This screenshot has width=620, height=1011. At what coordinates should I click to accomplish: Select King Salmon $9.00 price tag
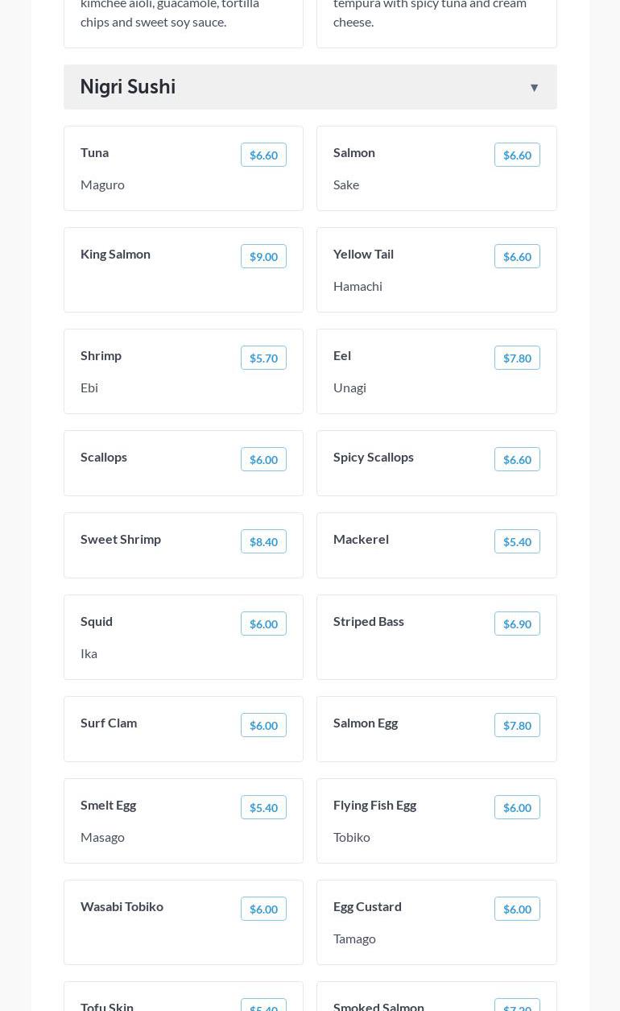coord(263,256)
